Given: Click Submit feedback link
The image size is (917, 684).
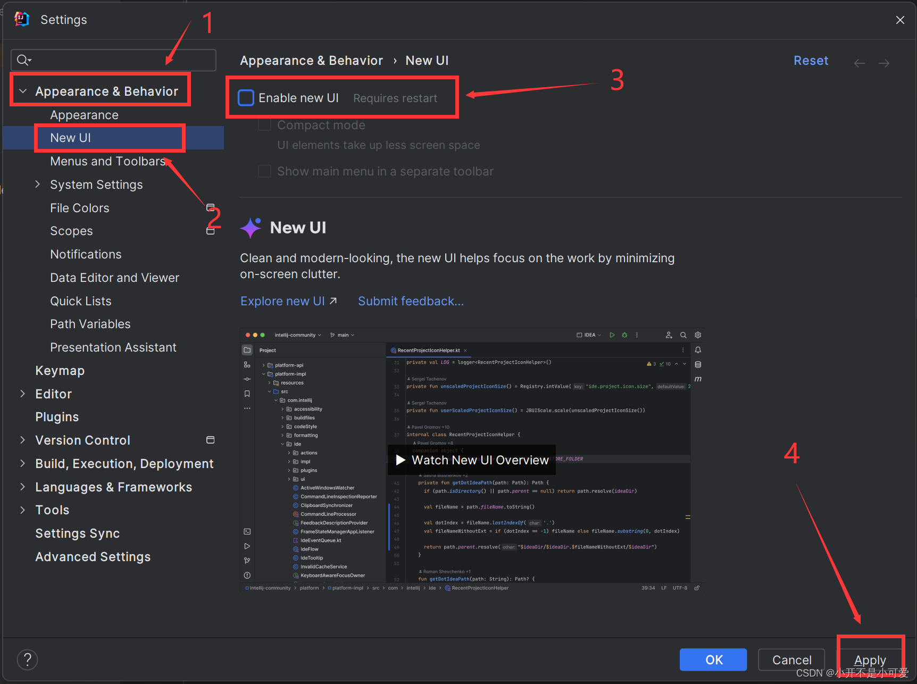Looking at the screenshot, I should (x=411, y=301).
